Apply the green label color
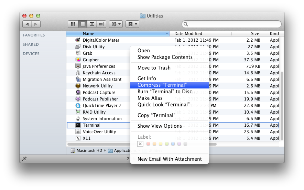Screen dimensions: 304x190 click(x=167, y=144)
